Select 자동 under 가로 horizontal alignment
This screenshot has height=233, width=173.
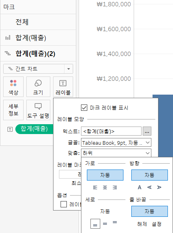pos(105,175)
